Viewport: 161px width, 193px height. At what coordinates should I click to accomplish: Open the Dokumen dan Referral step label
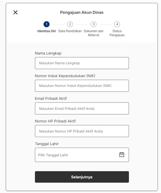pyautogui.click(x=94, y=33)
